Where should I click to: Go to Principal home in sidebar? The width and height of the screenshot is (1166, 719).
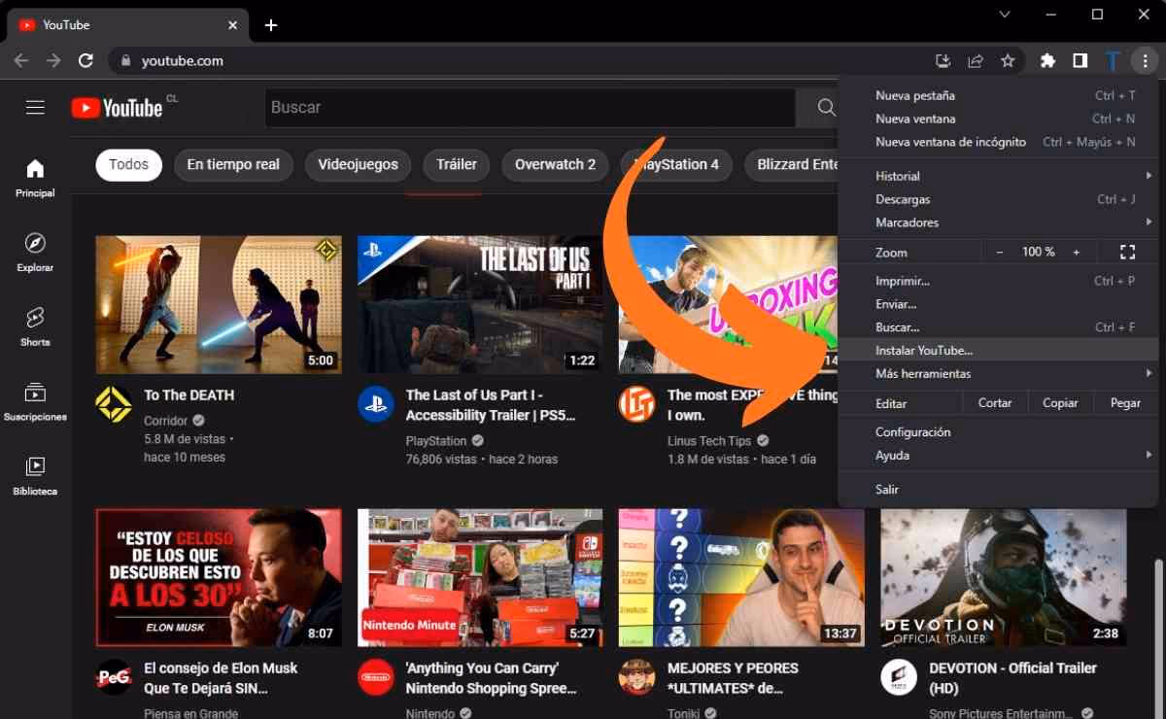click(x=35, y=178)
